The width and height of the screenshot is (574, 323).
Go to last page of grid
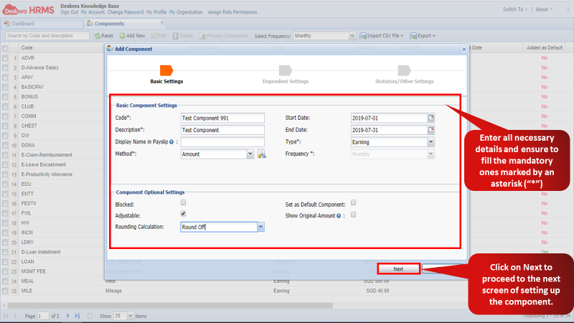tap(77, 316)
